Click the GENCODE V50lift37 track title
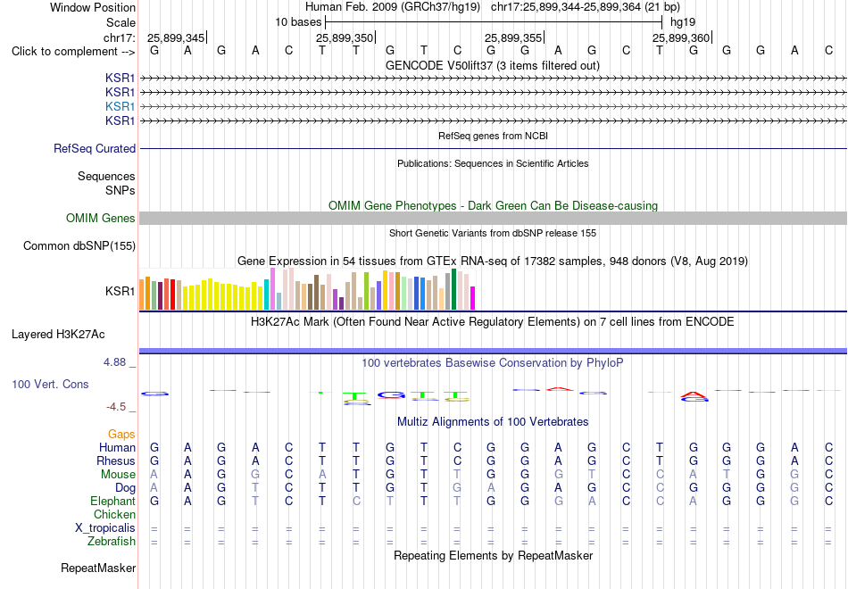 pyautogui.click(x=493, y=65)
